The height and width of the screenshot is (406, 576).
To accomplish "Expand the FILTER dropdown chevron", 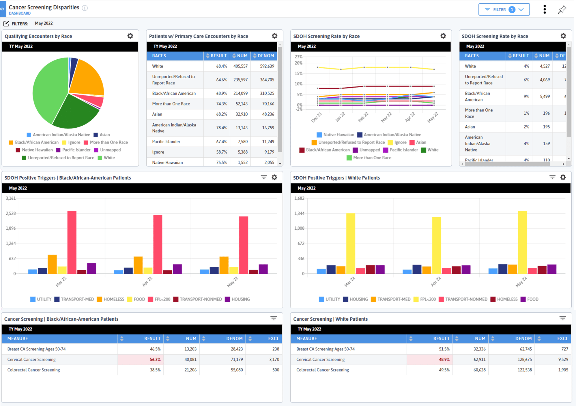I will tap(521, 9).
